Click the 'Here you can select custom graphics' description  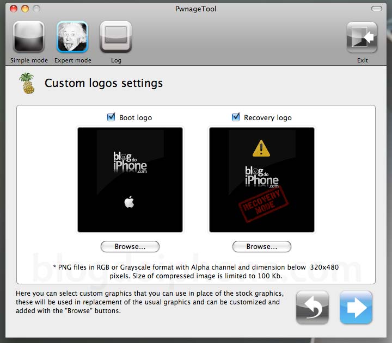pos(150,302)
